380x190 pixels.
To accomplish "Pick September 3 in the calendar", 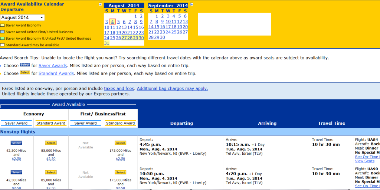I will (x=168, y=16).
